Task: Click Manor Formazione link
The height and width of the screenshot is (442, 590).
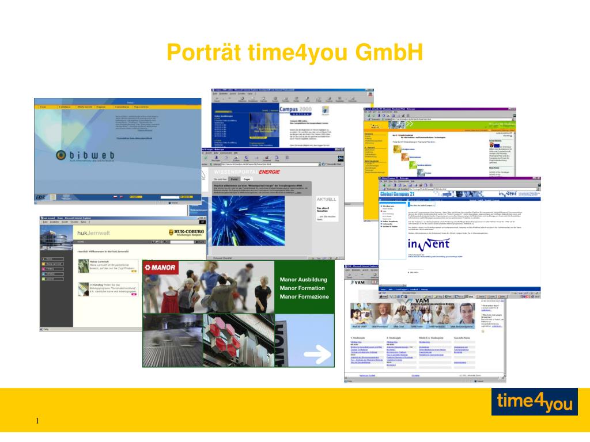Action: coord(304,296)
